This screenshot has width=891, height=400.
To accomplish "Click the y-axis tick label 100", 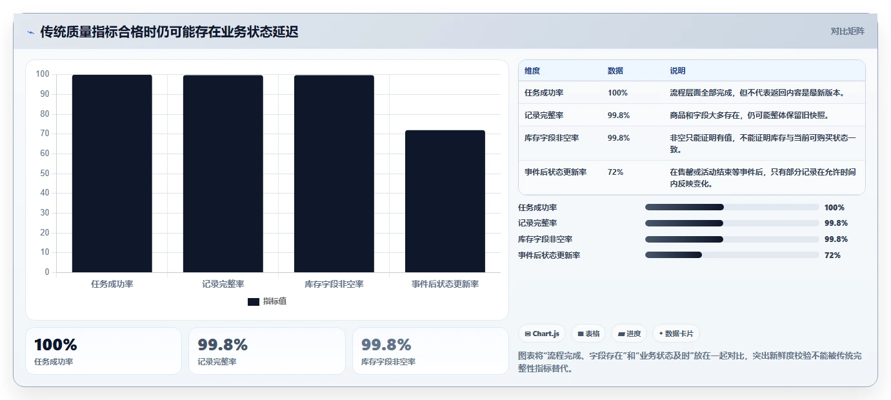I will (43, 74).
